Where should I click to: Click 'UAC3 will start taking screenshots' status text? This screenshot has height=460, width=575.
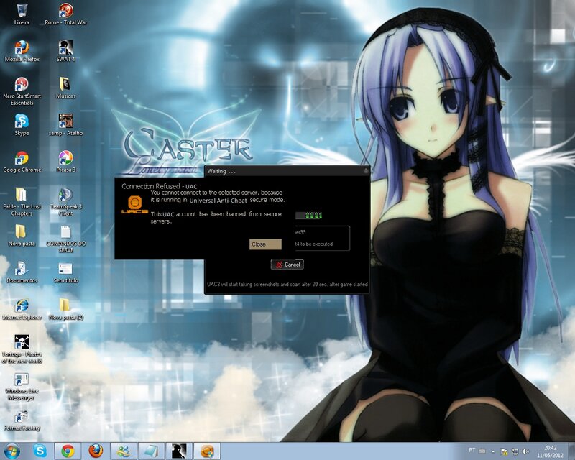click(x=287, y=285)
